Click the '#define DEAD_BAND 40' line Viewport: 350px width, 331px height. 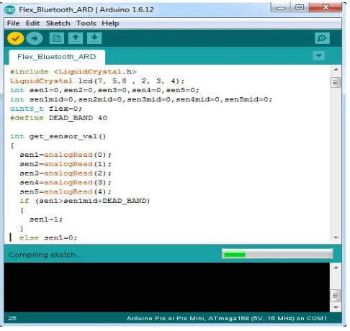58,118
